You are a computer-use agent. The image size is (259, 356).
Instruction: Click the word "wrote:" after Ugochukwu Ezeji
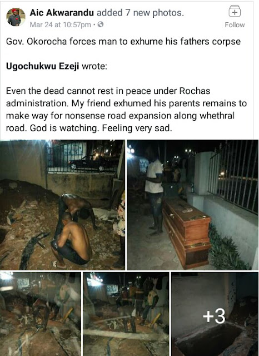(x=94, y=66)
